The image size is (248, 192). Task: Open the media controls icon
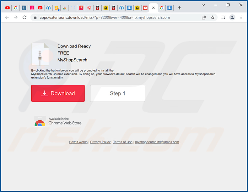pos(224,17)
